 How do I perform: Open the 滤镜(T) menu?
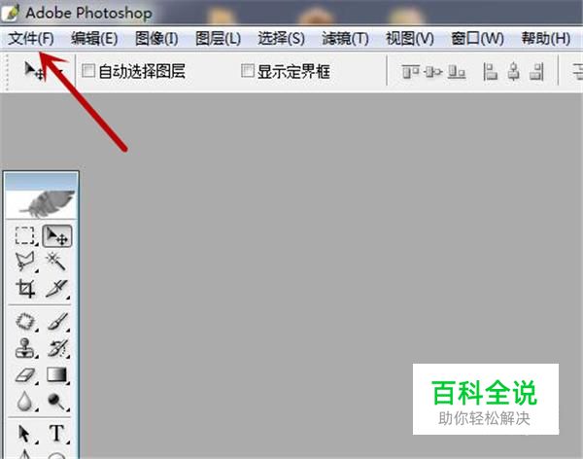tap(345, 38)
